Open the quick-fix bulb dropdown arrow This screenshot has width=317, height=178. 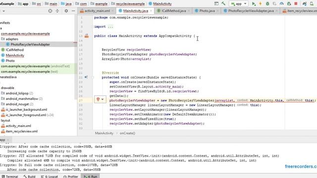point(103,99)
